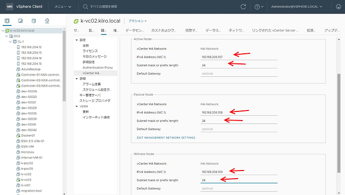Open アラーム定義 page
Viewport: 345px width, 195px height.
[92, 84]
